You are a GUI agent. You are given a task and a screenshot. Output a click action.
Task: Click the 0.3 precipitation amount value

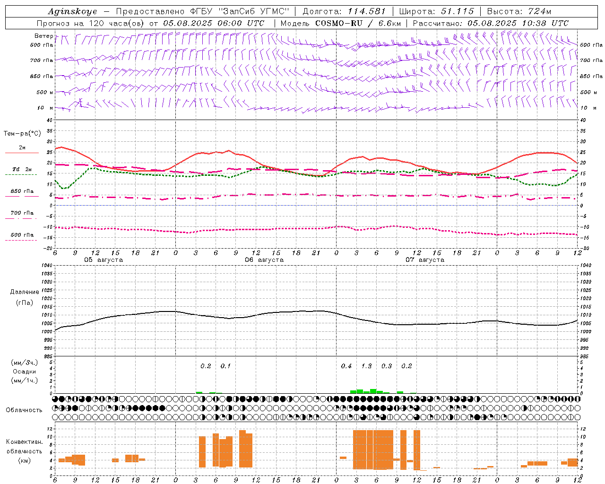(387, 366)
